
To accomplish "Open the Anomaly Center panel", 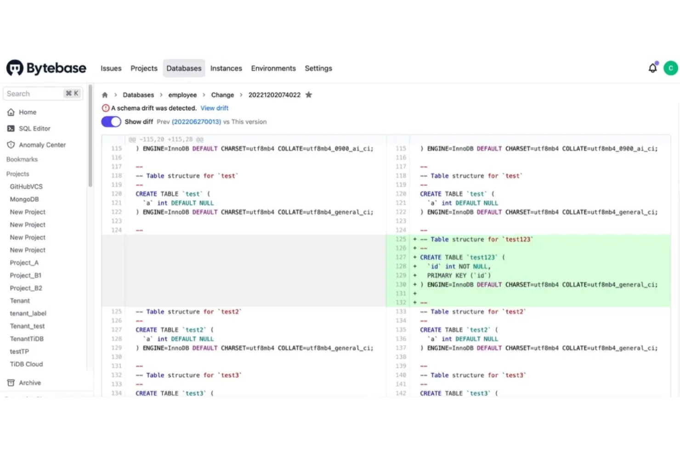I will pyautogui.click(x=43, y=145).
